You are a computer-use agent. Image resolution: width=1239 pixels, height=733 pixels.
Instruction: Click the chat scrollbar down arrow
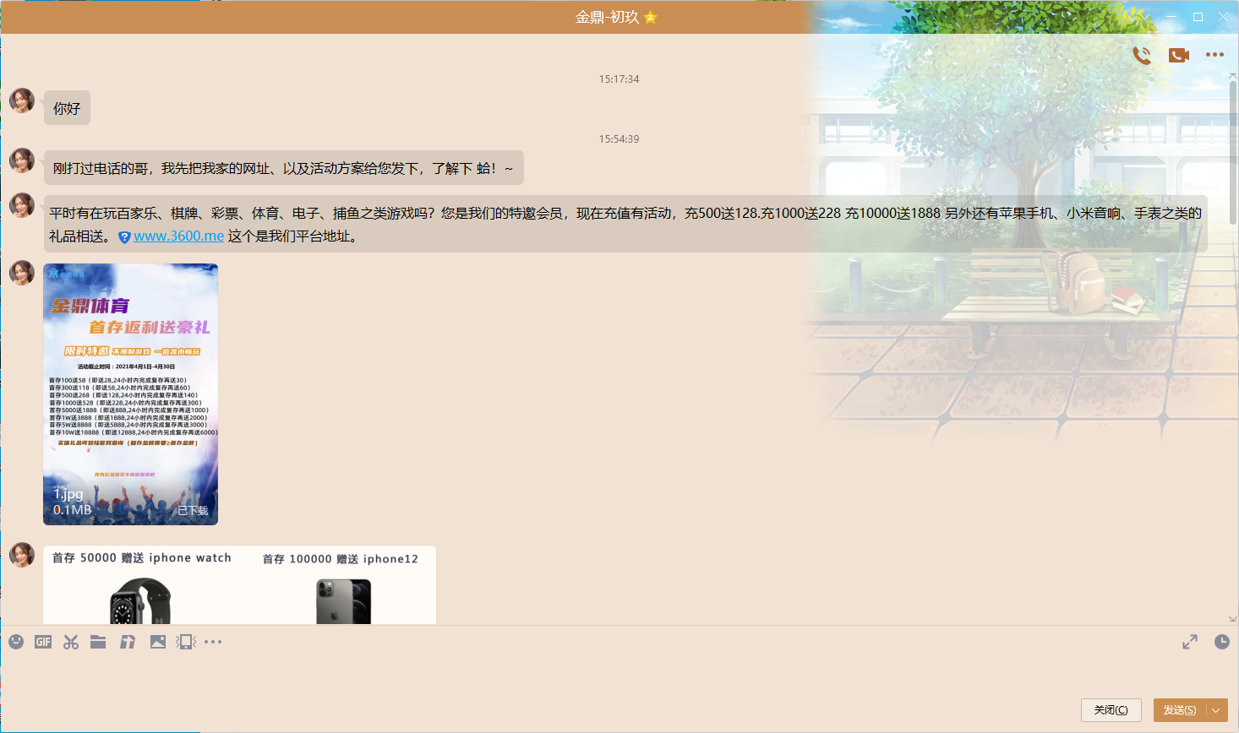click(1233, 618)
